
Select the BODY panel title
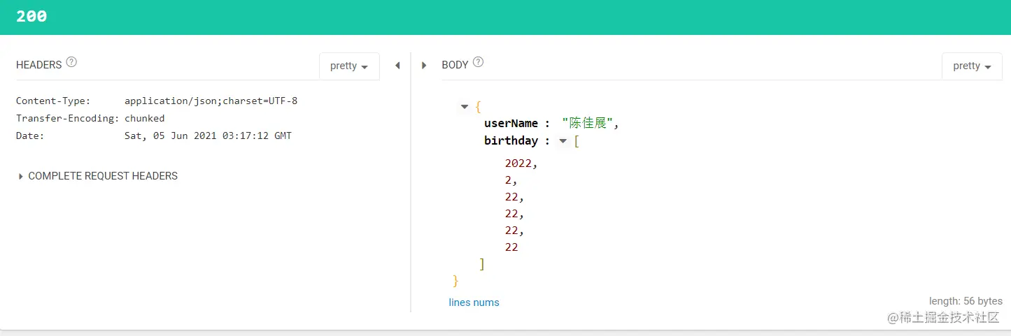(455, 64)
